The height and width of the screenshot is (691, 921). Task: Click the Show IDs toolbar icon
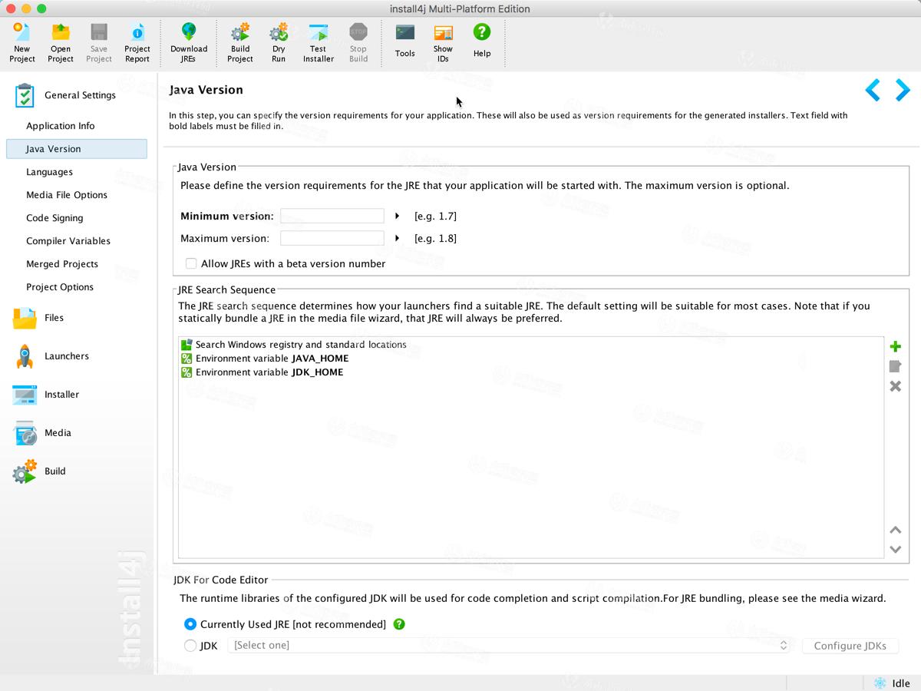(443, 36)
